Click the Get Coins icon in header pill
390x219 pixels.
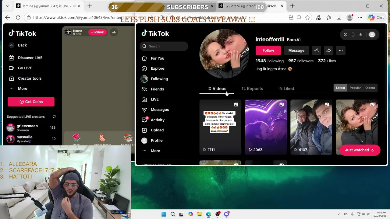point(346,35)
